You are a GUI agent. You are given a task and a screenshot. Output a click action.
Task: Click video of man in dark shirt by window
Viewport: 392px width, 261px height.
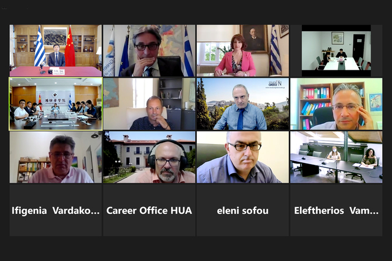(149, 104)
